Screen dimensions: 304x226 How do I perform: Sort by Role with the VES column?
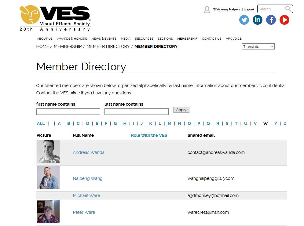pos(149,135)
